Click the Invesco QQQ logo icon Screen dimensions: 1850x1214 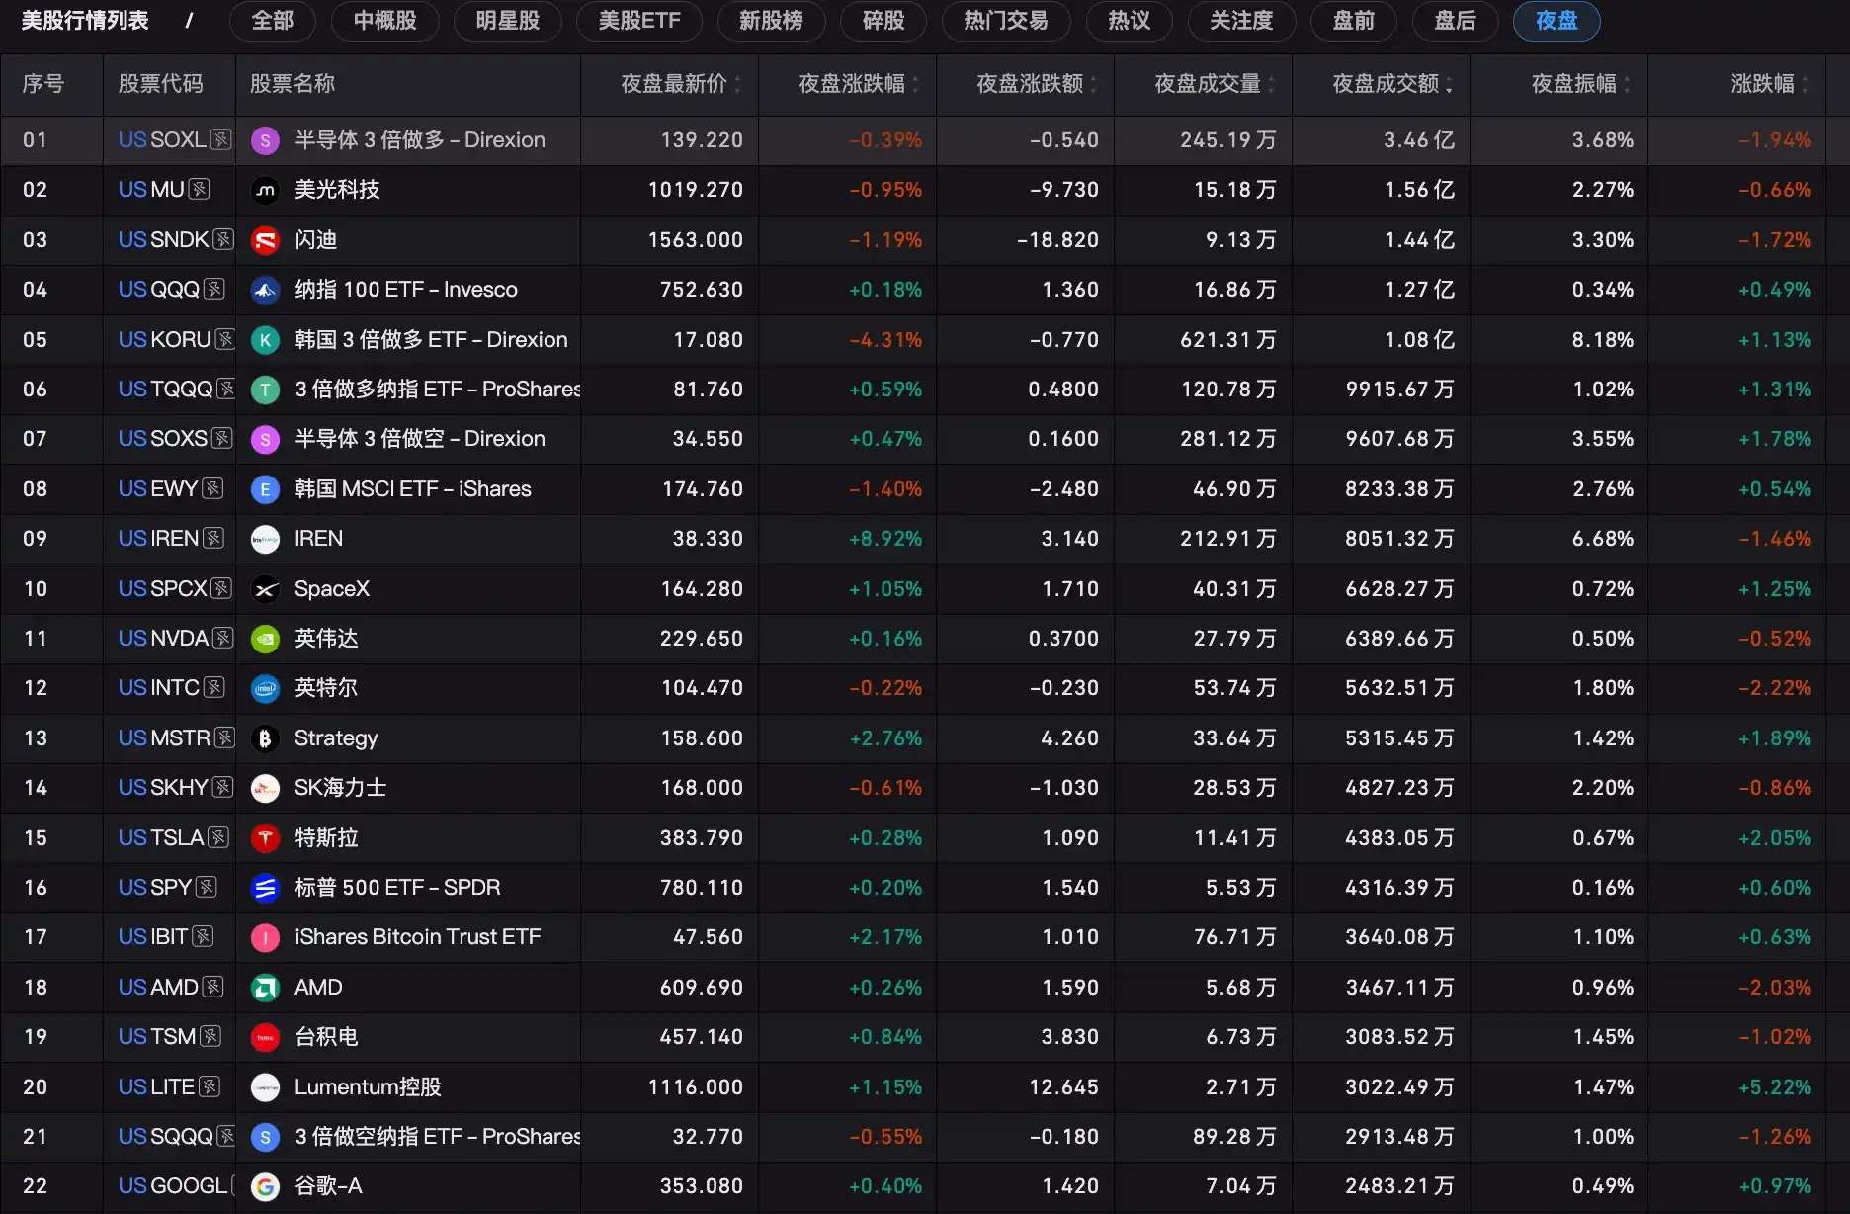(x=265, y=290)
